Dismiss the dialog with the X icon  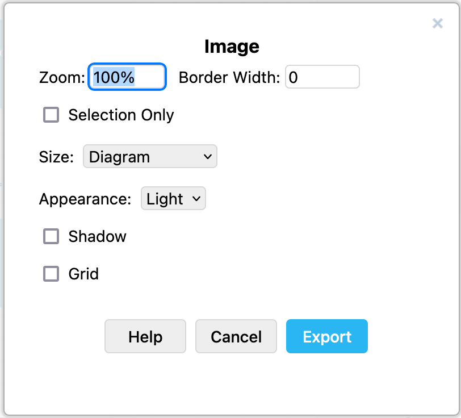(x=437, y=23)
